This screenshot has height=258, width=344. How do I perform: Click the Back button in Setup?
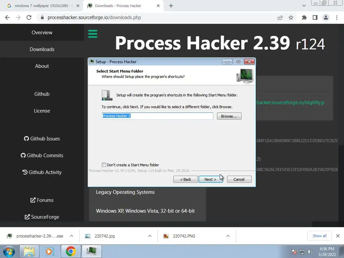pyautogui.click(x=185, y=179)
